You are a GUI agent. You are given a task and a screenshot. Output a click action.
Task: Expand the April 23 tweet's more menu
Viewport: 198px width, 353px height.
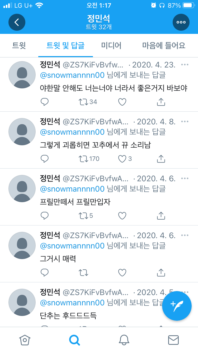point(185,65)
